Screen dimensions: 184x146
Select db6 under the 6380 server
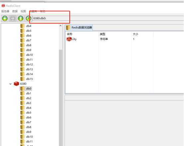point(29,118)
